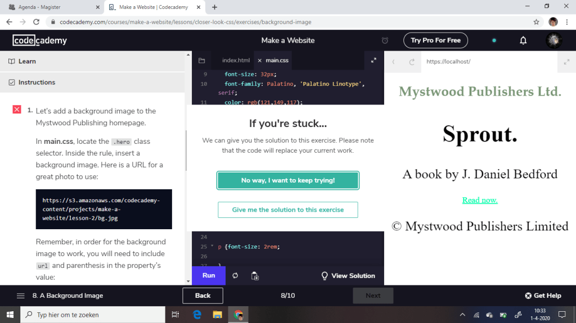The width and height of the screenshot is (576, 323).
Task: Choose 'Give me the solution to this exercise'
Action: [287, 210]
